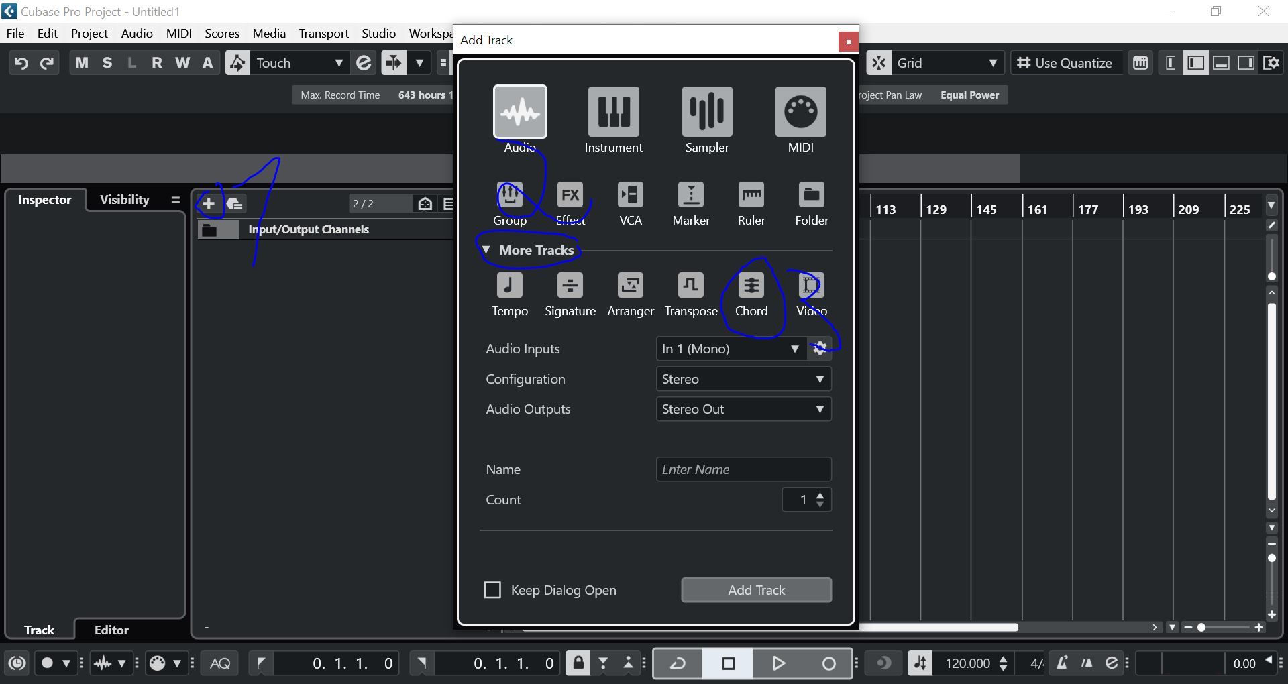Redo the last action

click(47, 63)
